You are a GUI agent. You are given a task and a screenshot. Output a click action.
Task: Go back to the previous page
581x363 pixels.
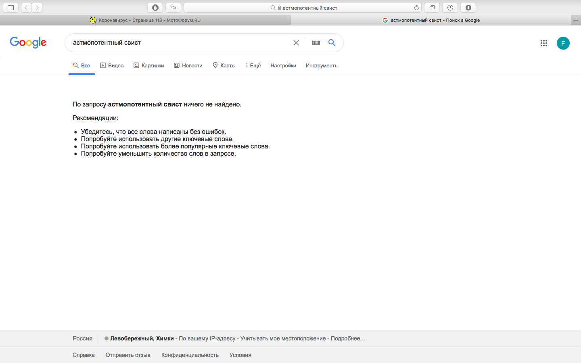pos(26,8)
